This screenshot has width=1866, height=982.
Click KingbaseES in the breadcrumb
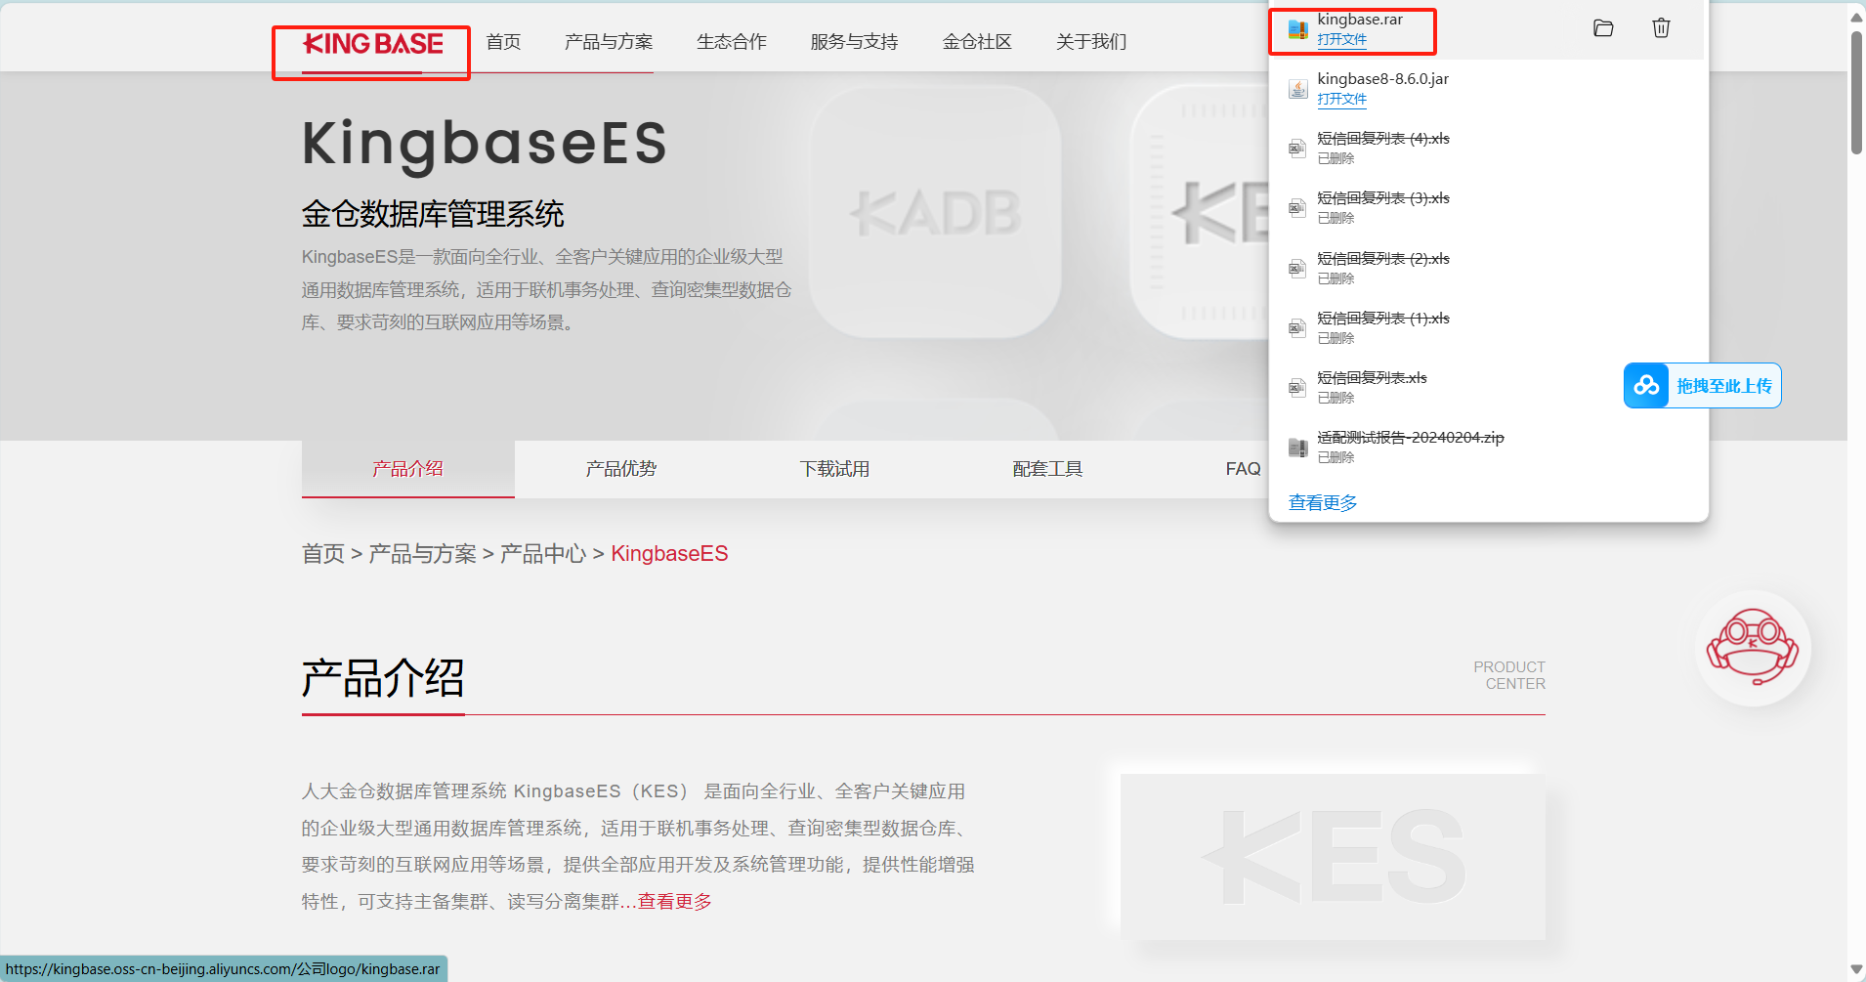(669, 554)
